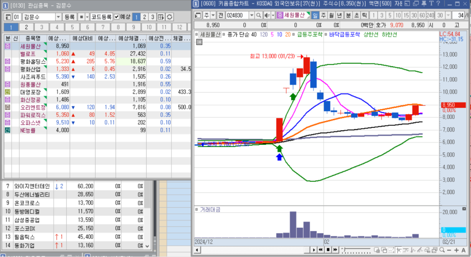Click the watchlist refresh icon
The image size is (471, 257).
tap(170, 17)
